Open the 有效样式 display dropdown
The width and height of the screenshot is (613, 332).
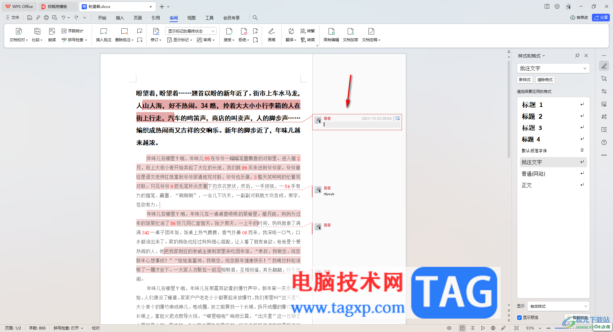pos(558,306)
